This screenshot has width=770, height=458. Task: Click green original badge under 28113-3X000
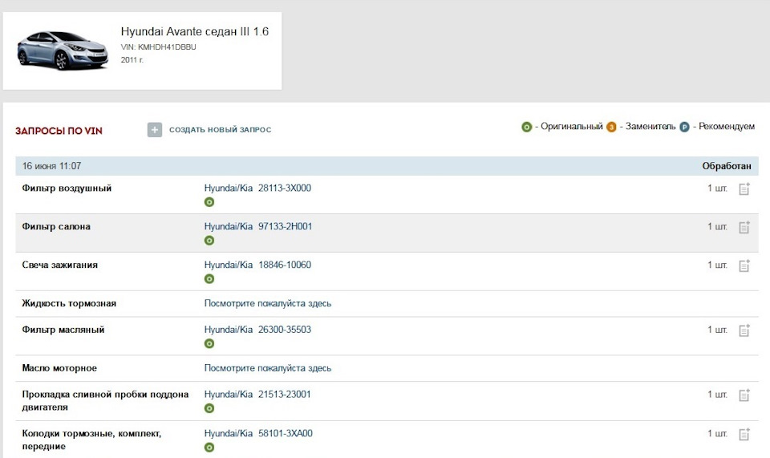[x=209, y=202]
